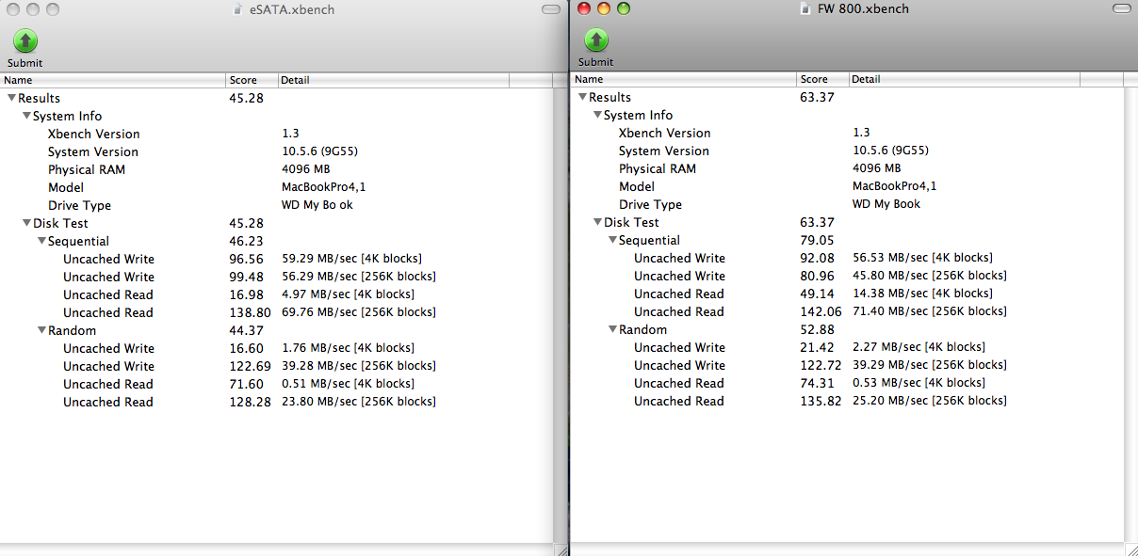Click Score column header in eSATA.xbench window
The width and height of the screenshot is (1138, 556).
tap(252, 80)
